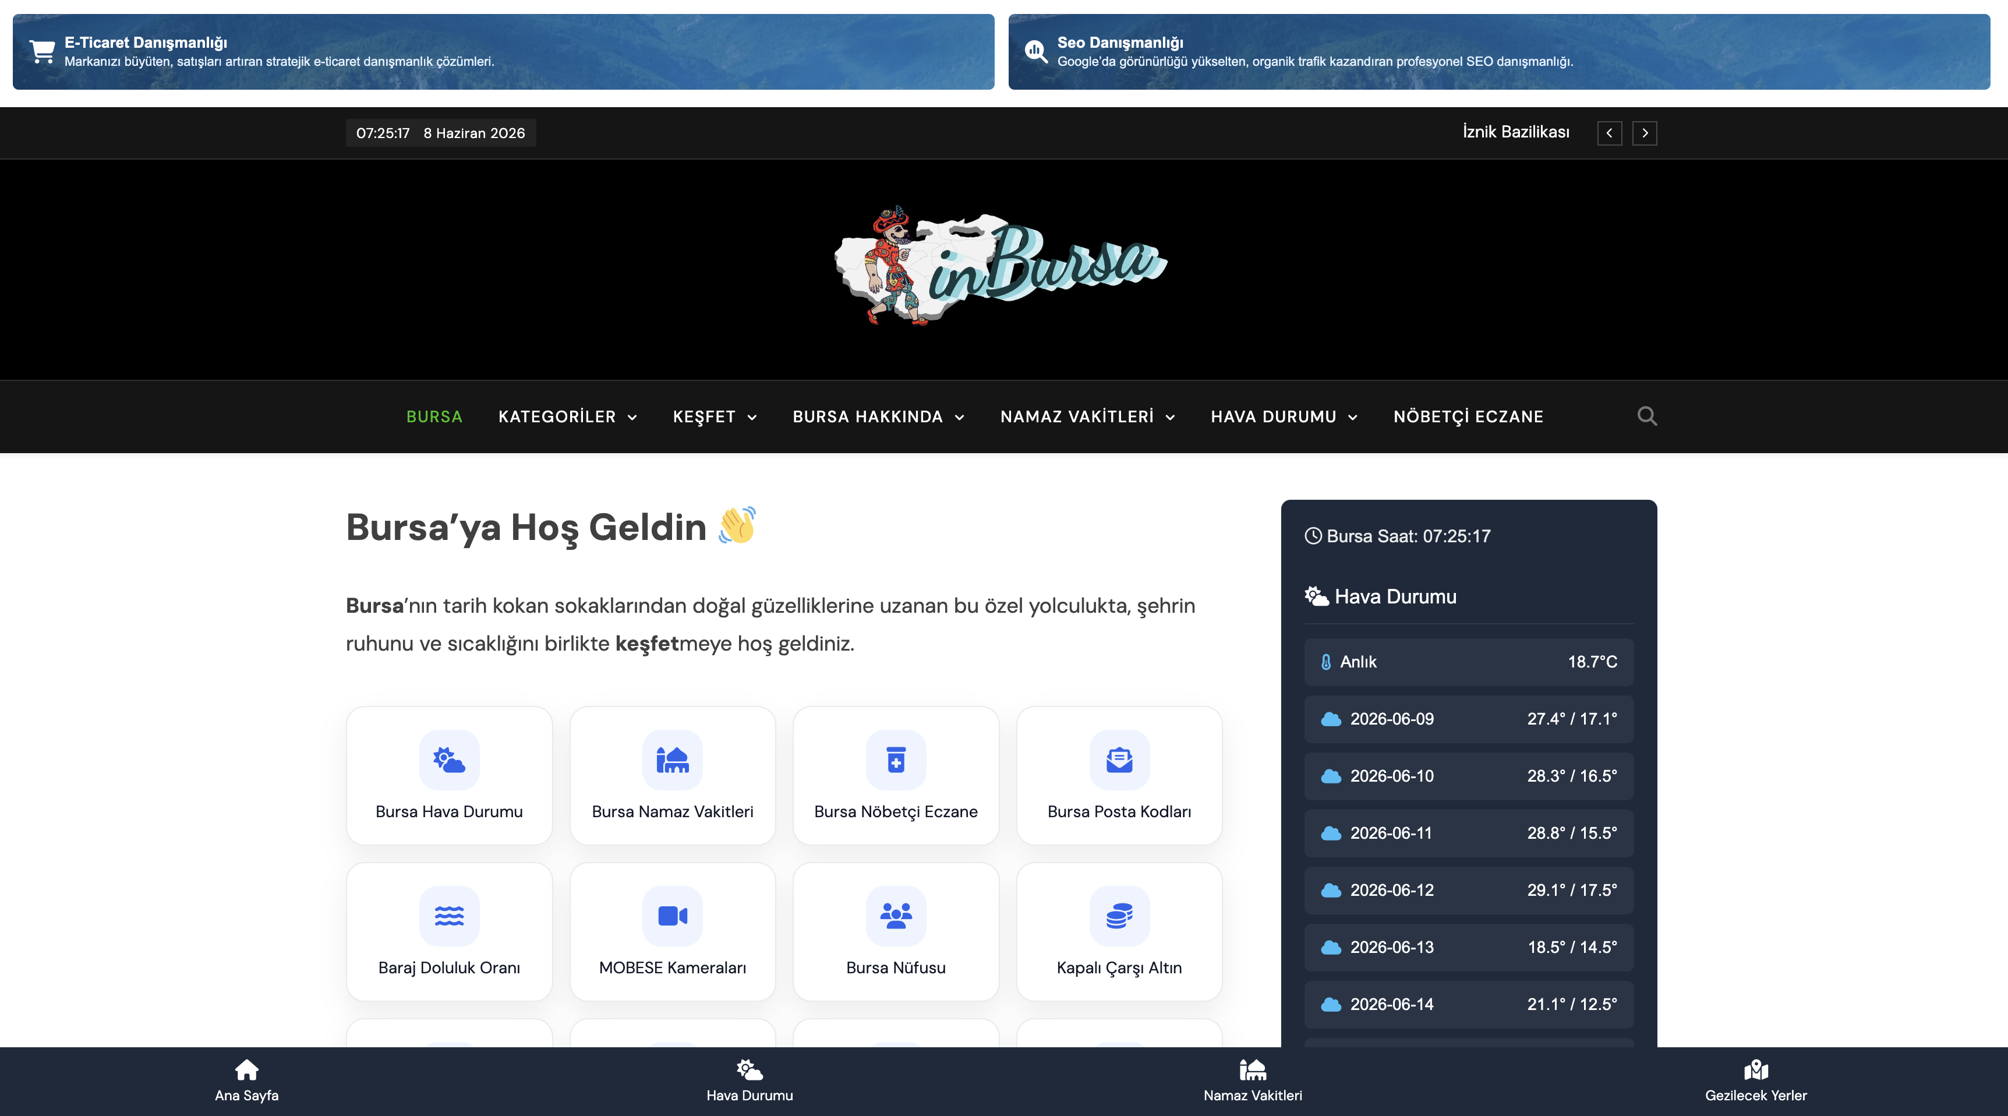
Task: Click the cloud icon for 2026-06-09
Action: (x=1331, y=719)
